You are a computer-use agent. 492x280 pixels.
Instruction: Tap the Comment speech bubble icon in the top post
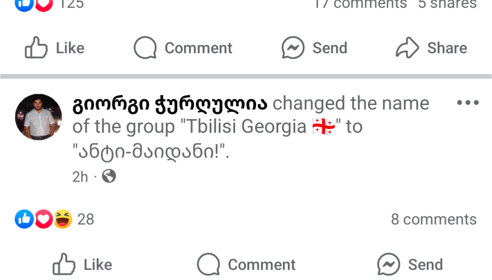click(x=145, y=48)
